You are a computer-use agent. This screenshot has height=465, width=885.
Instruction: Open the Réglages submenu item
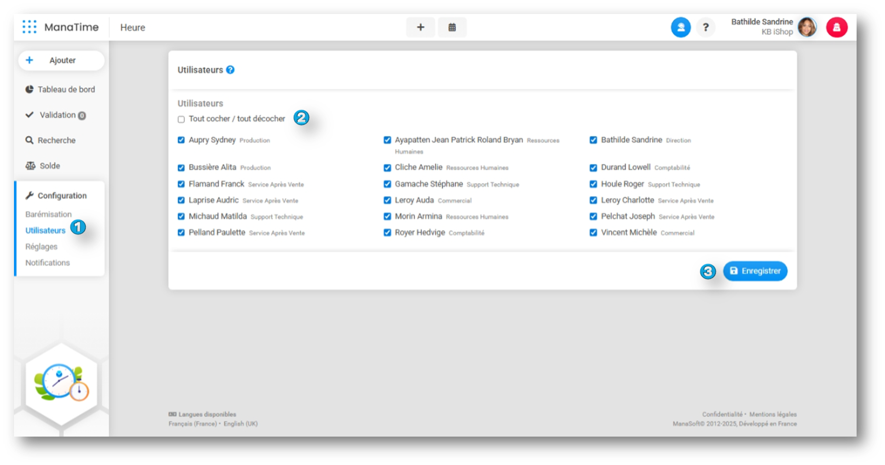(x=42, y=246)
